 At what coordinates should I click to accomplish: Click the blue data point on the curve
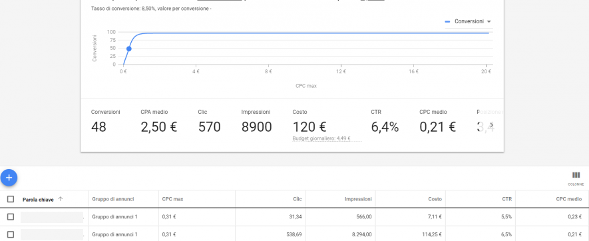coord(129,49)
